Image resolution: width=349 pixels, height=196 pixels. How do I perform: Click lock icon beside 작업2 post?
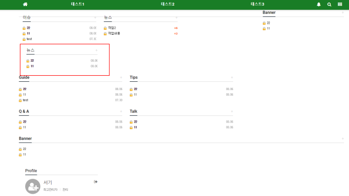[105, 28]
